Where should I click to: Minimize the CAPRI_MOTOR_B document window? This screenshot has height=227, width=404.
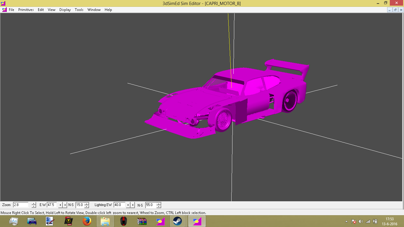[390, 10]
